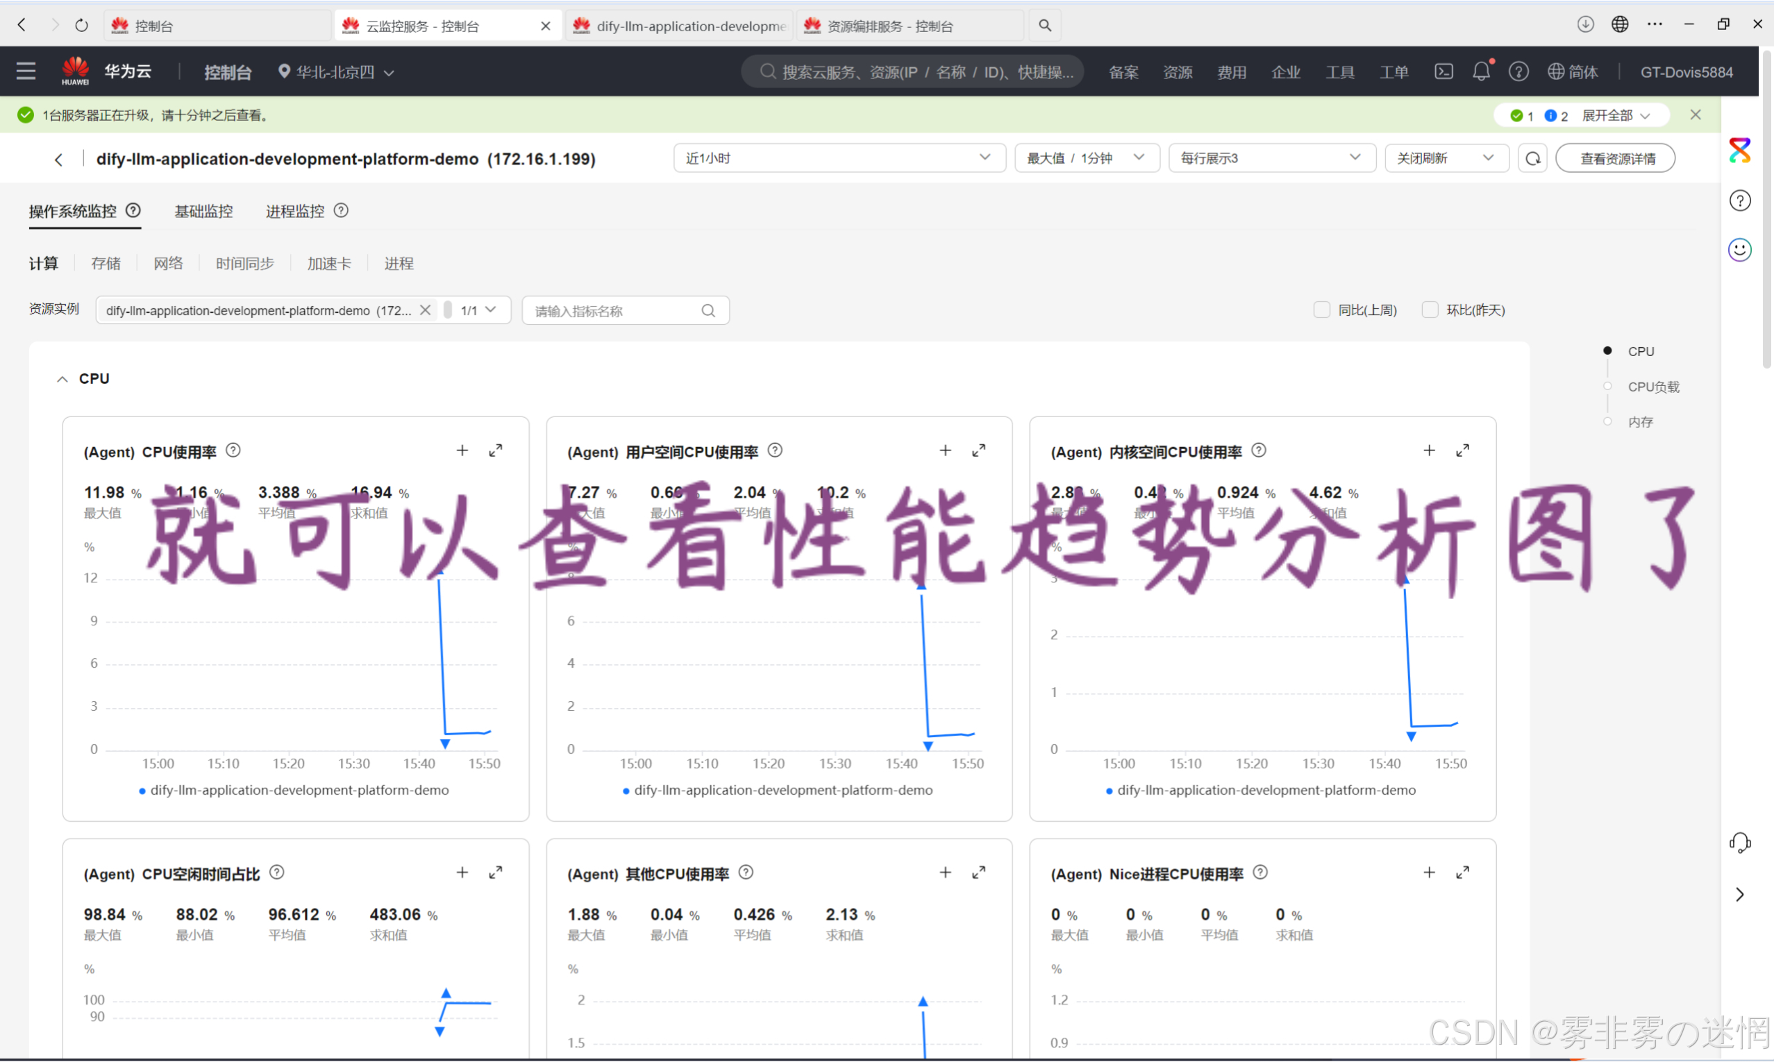Open 控制台 link in header

[x=228, y=71]
